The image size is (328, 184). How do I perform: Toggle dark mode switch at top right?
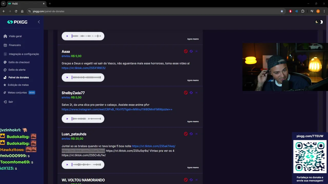319,22
